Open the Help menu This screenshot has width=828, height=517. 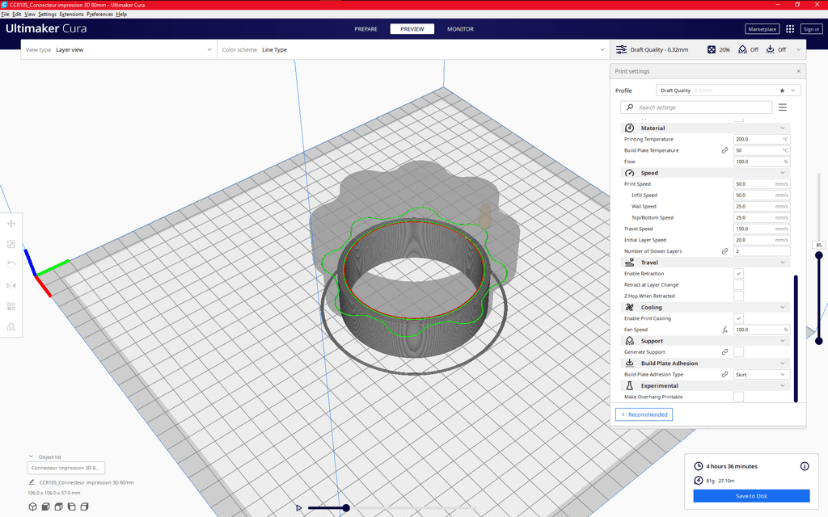point(121,15)
